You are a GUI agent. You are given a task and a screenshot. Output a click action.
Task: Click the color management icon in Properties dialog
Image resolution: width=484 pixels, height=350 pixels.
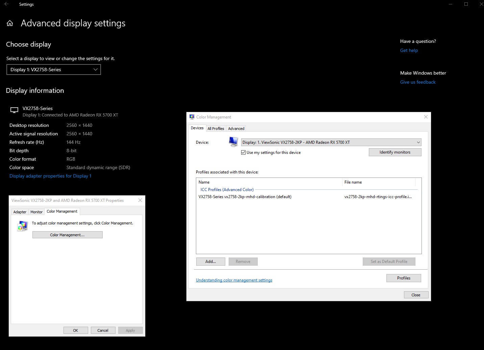pyautogui.click(x=23, y=226)
